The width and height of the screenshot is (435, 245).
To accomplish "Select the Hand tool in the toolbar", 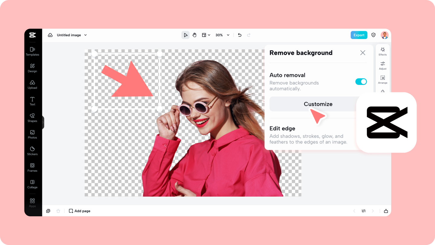I will point(194,35).
